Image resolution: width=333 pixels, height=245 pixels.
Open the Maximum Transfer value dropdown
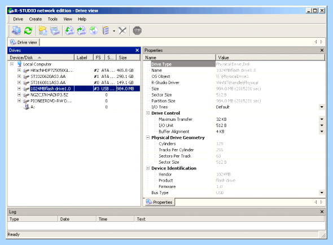[x=322, y=119]
